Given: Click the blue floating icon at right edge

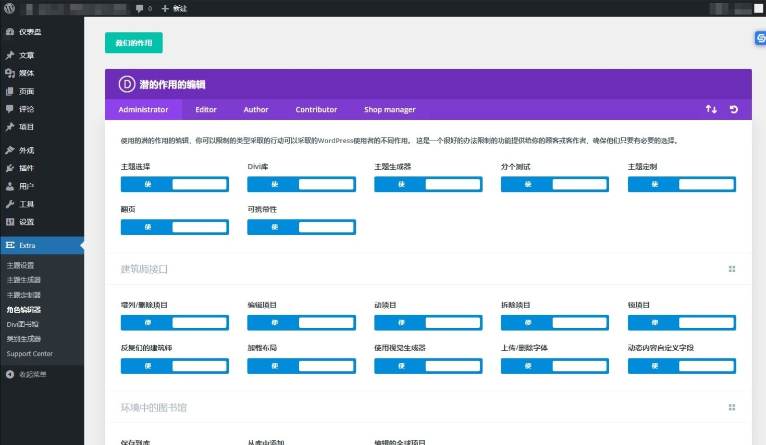Looking at the screenshot, I should [760, 38].
